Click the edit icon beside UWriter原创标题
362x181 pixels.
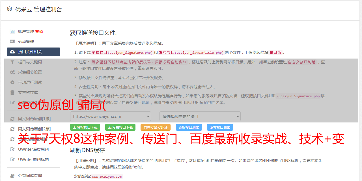tap(12, 160)
